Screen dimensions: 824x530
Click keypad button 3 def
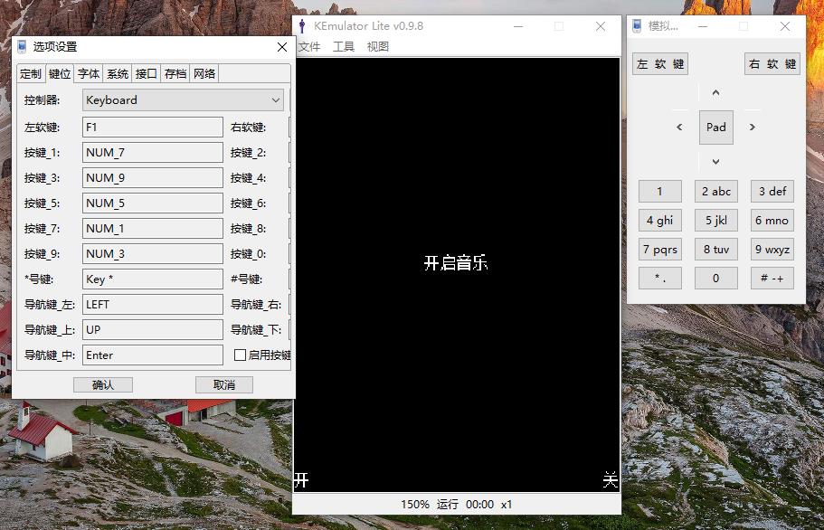772,191
